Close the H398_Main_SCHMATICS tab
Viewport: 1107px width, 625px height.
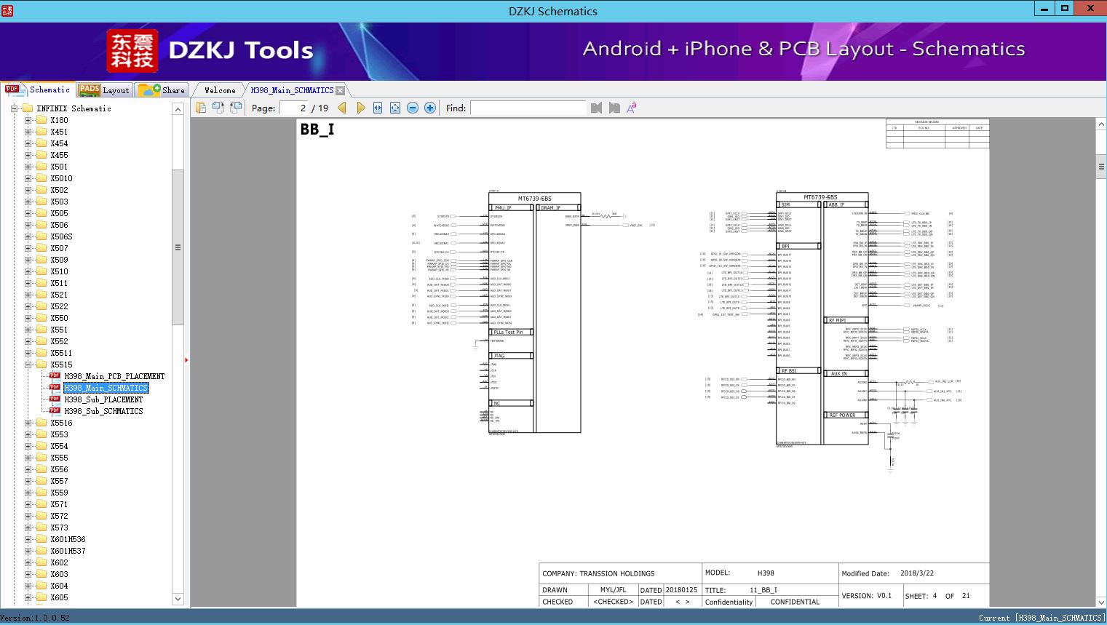tap(341, 90)
